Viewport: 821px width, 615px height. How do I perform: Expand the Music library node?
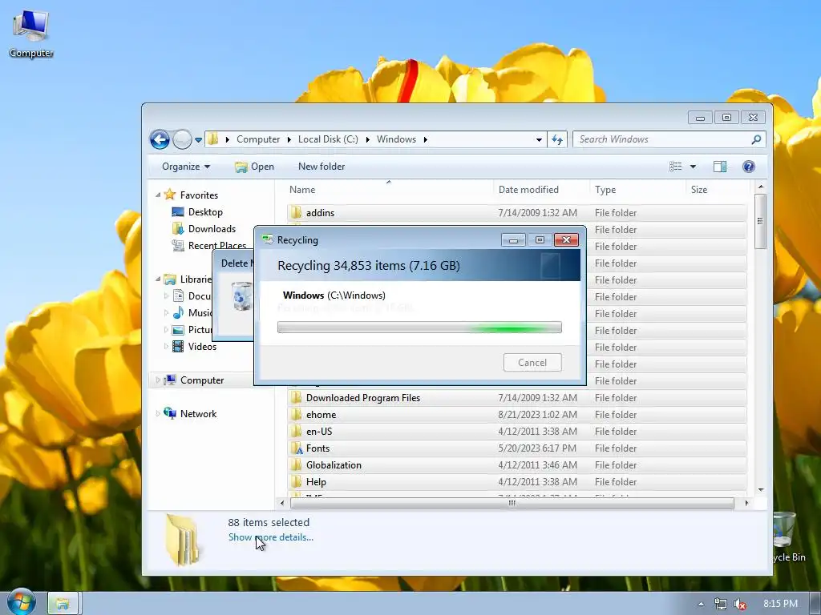167,313
